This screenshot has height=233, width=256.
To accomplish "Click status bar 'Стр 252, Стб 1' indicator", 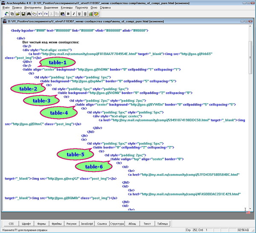I will (x=196, y=230).
